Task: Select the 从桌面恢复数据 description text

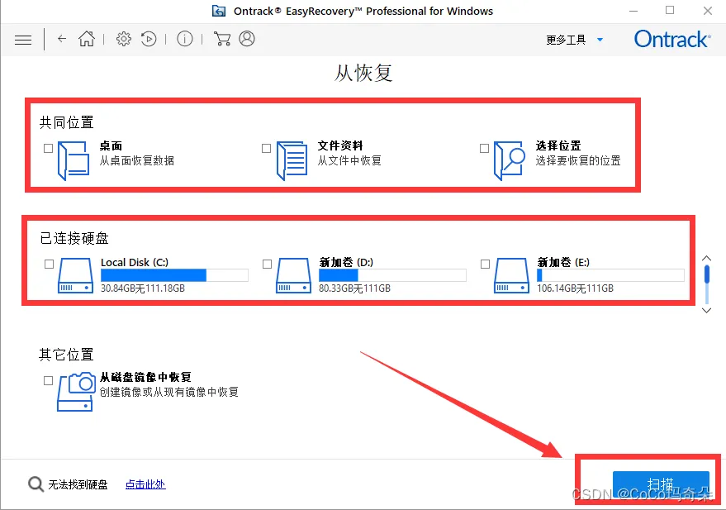Action: (x=137, y=160)
